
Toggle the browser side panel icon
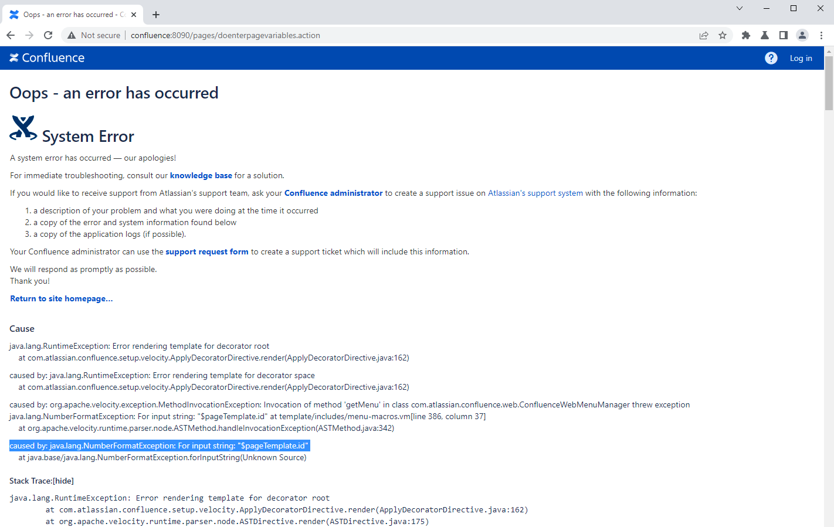pyautogui.click(x=784, y=35)
